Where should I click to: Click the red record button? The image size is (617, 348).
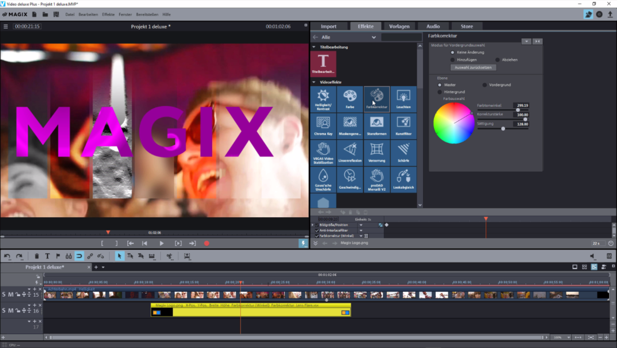coord(207,243)
